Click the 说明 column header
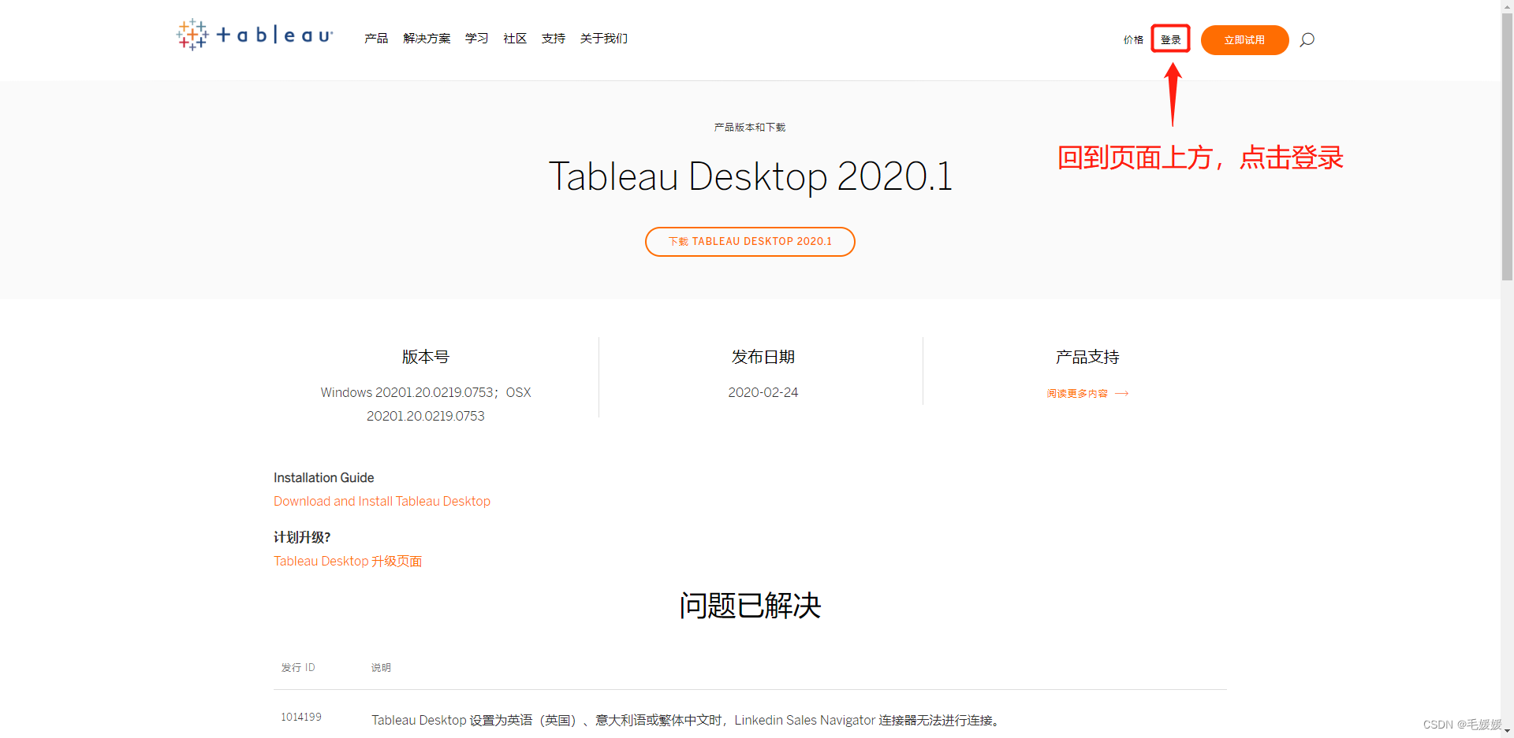 point(381,667)
